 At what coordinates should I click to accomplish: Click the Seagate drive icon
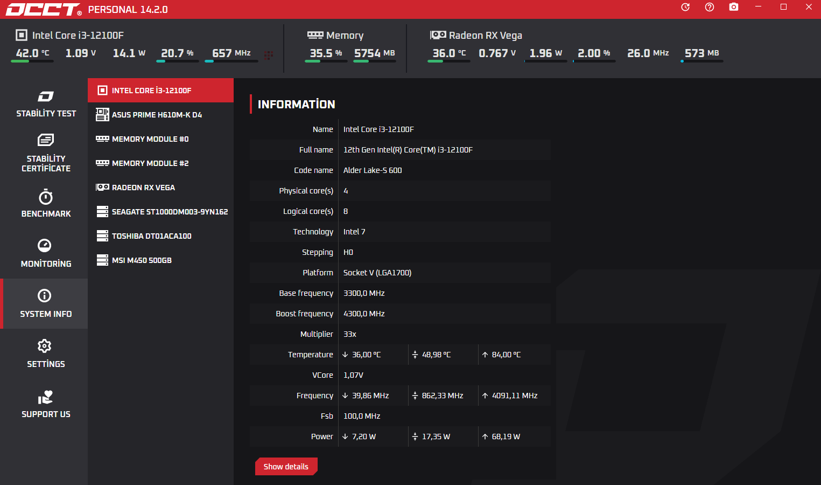tap(102, 211)
